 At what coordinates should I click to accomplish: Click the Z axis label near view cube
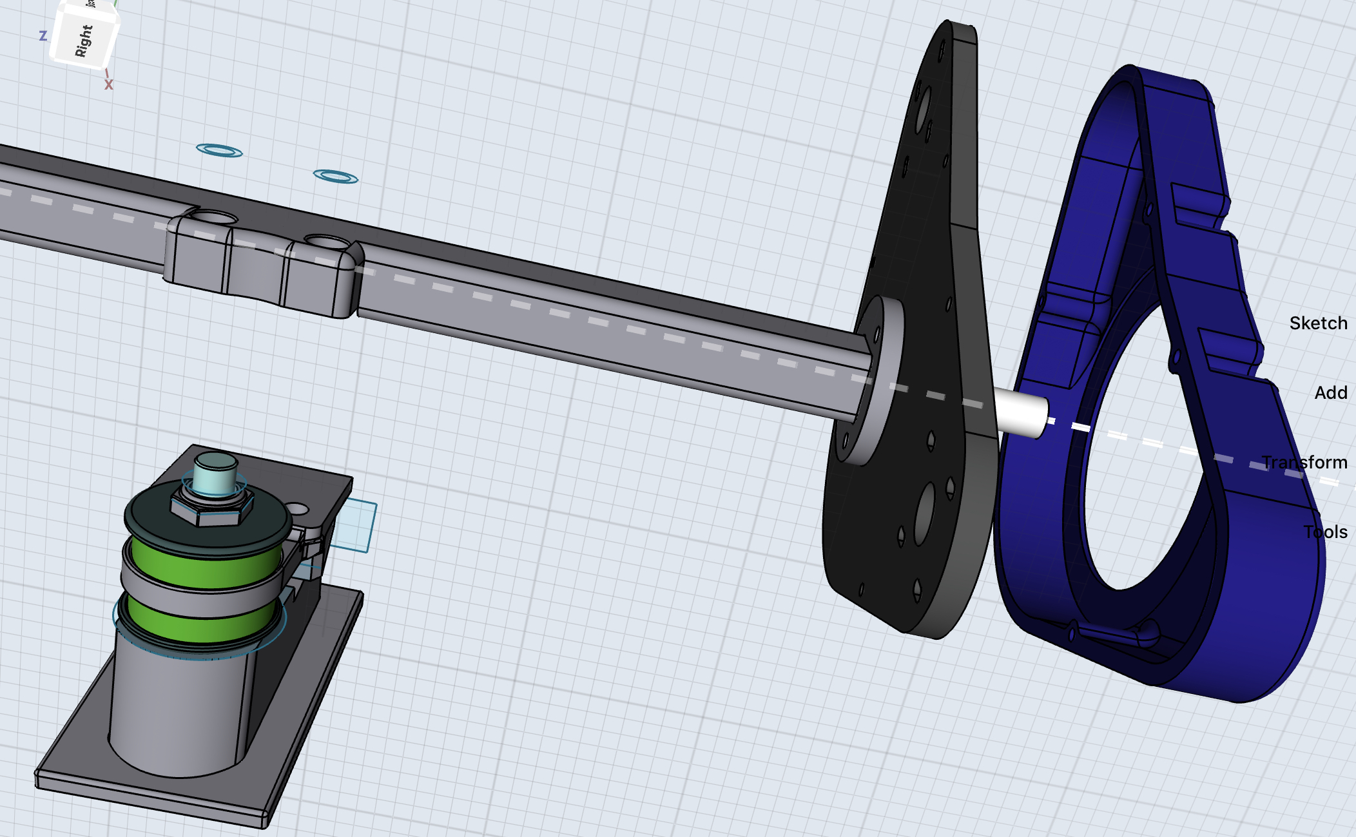tap(43, 36)
